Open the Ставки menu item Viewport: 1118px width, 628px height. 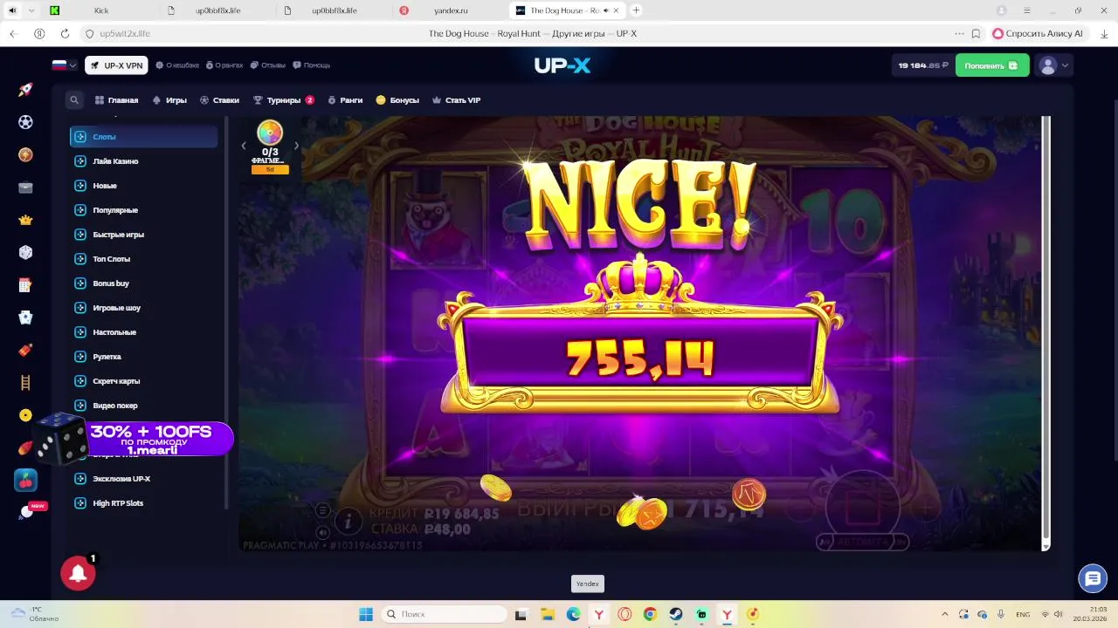coord(219,100)
